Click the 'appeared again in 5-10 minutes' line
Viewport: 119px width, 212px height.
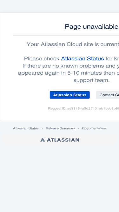(69, 73)
